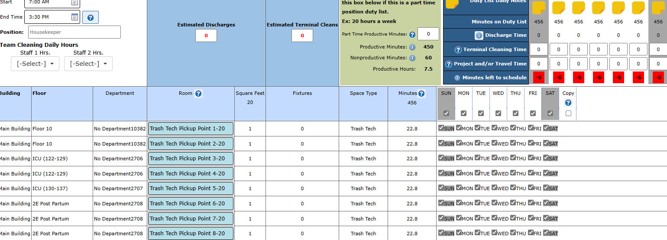Open Terminal Cleaning Time help icon
The image size is (667, 240).
458,50
